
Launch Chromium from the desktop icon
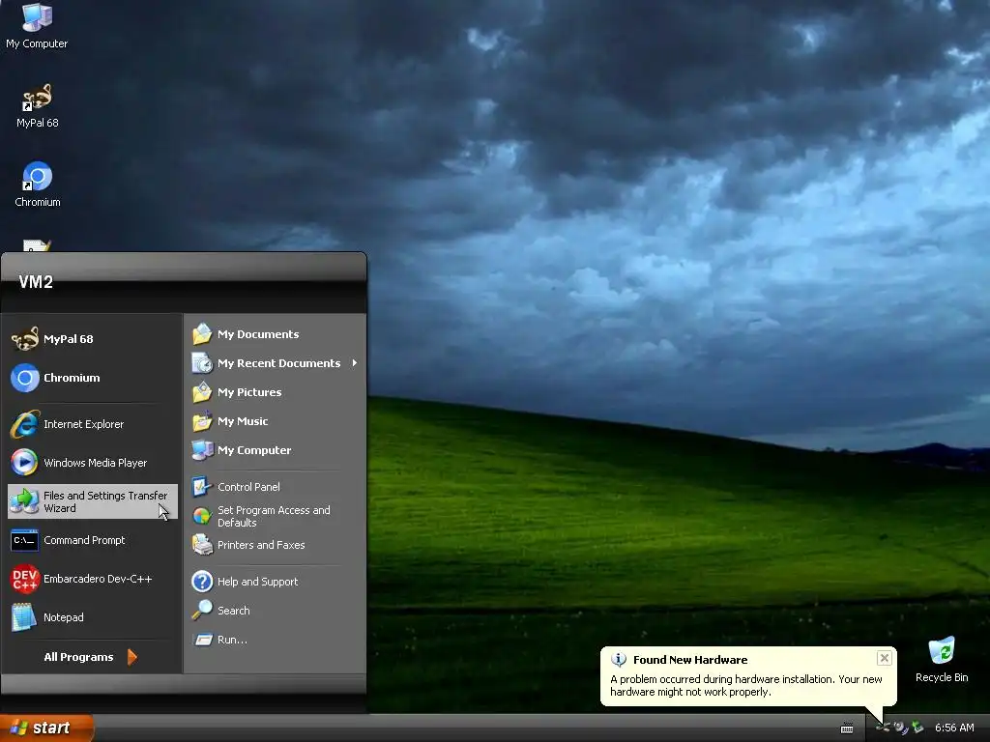(38, 185)
